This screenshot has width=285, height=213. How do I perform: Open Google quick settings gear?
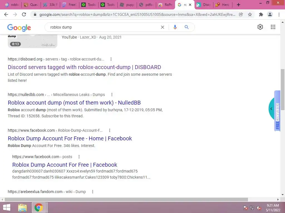point(260,27)
